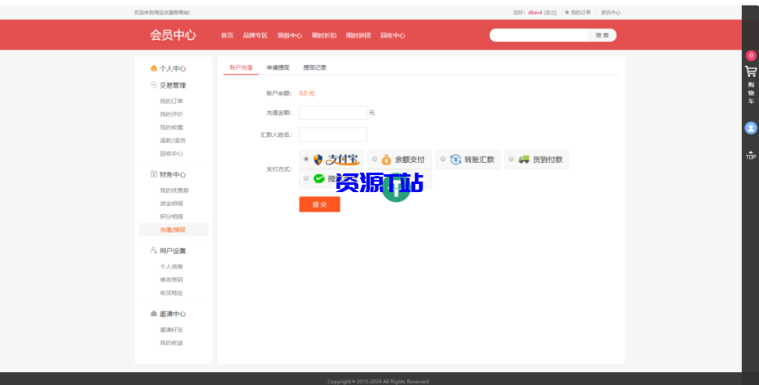Image resolution: width=759 pixels, height=385 pixels.
Task: Click the 搜索 search button
Action: [x=602, y=36]
